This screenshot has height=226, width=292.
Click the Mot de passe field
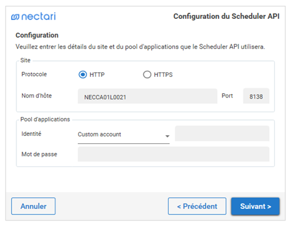[x=173, y=154]
